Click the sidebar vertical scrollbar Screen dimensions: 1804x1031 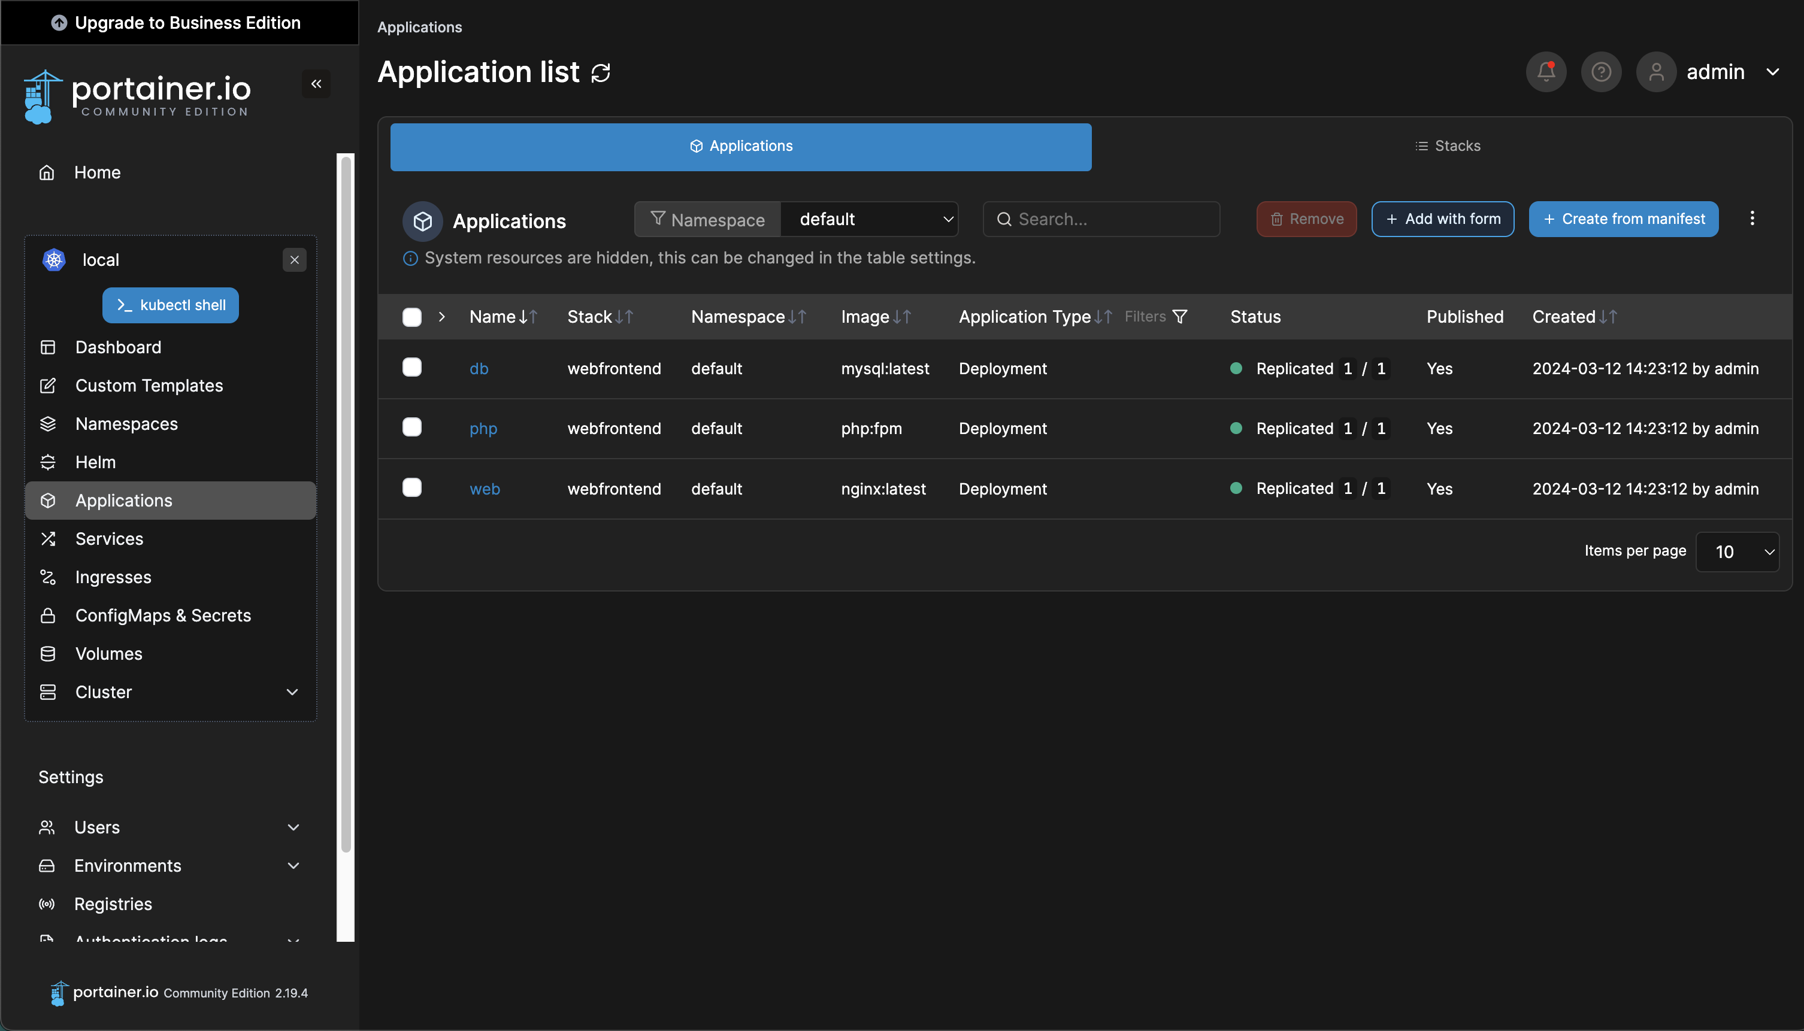point(346,504)
